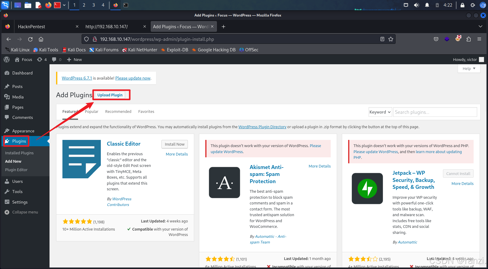
Task: Focus the Search plugins field
Action: click(x=435, y=112)
